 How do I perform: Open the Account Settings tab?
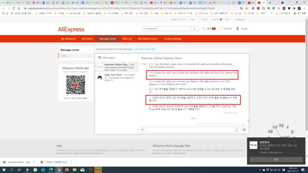click(x=173, y=39)
